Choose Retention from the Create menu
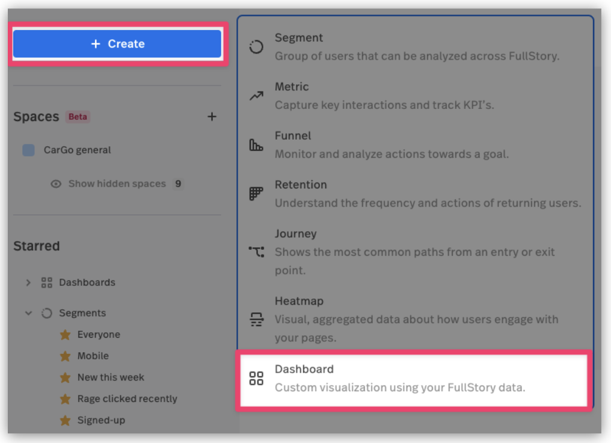The image size is (611, 443). pos(301,185)
